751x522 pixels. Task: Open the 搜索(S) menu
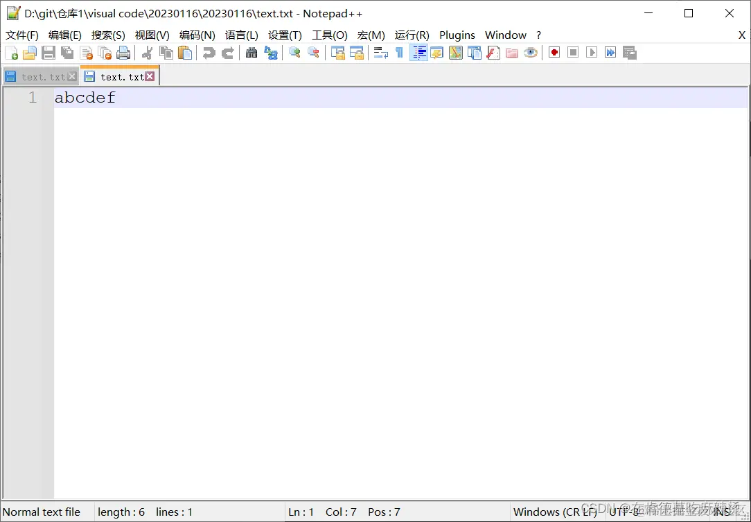coord(108,35)
